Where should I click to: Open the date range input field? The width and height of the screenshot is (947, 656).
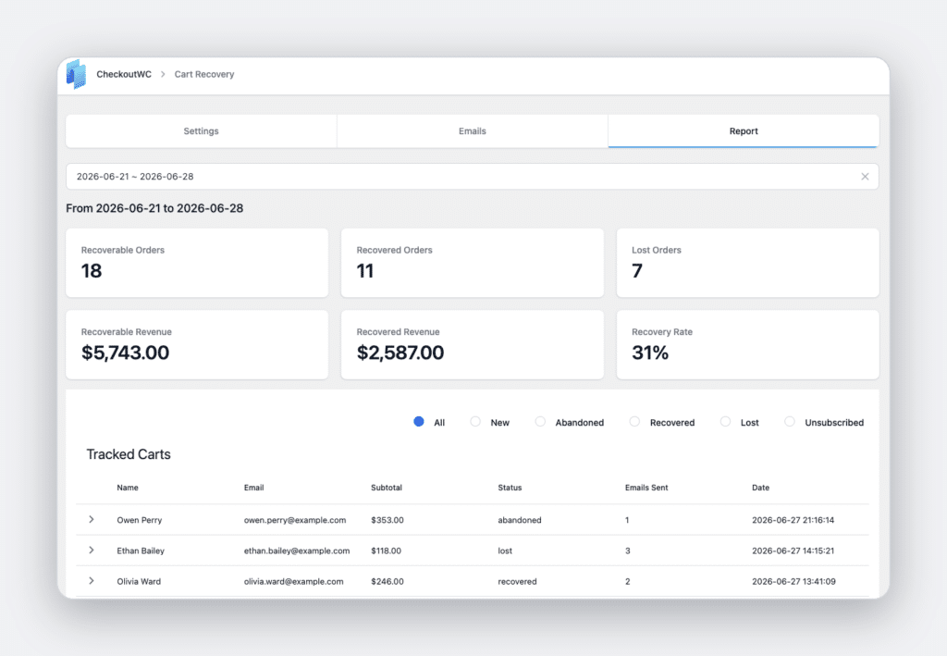473,177
